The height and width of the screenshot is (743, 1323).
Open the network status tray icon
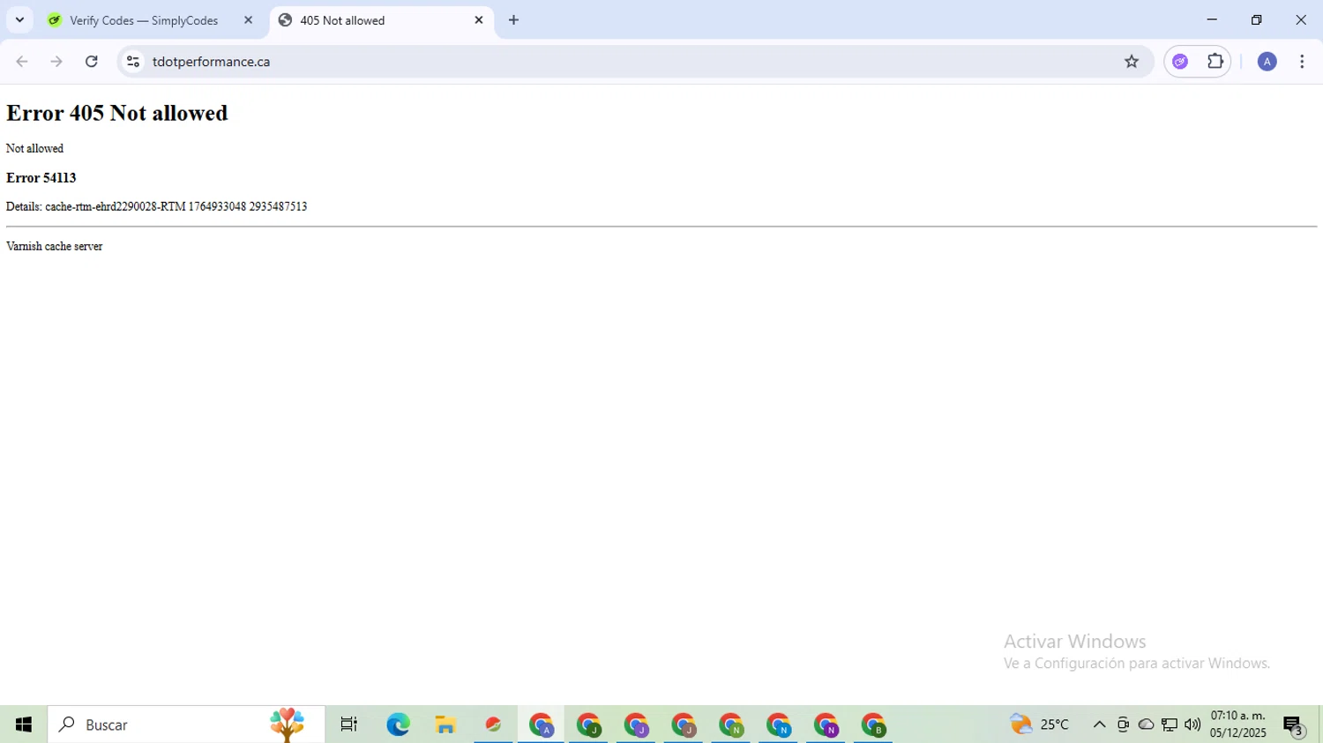pyautogui.click(x=1170, y=724)
